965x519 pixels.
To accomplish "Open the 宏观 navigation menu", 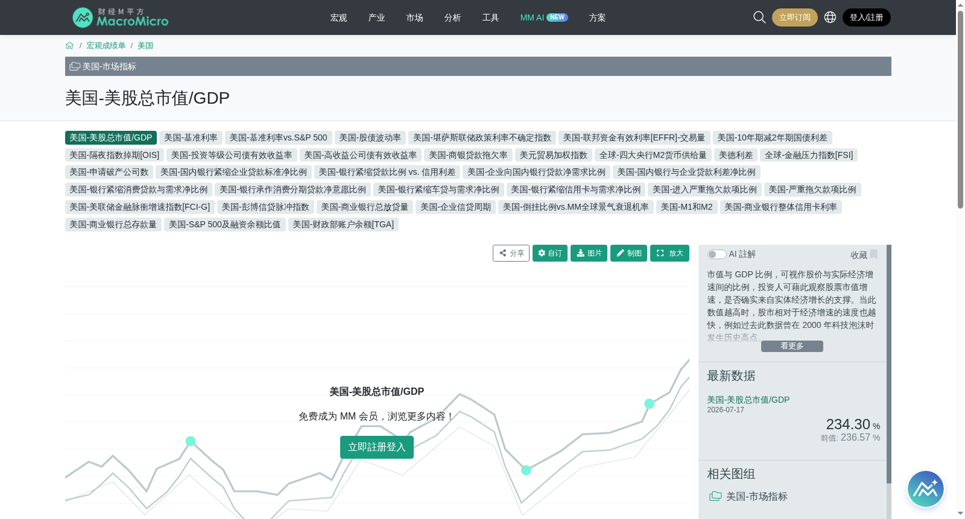I will (338, 17).
